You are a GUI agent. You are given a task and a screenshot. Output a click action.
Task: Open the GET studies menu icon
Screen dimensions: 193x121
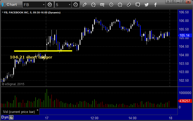pyautogui.click(x=102, y=5)
